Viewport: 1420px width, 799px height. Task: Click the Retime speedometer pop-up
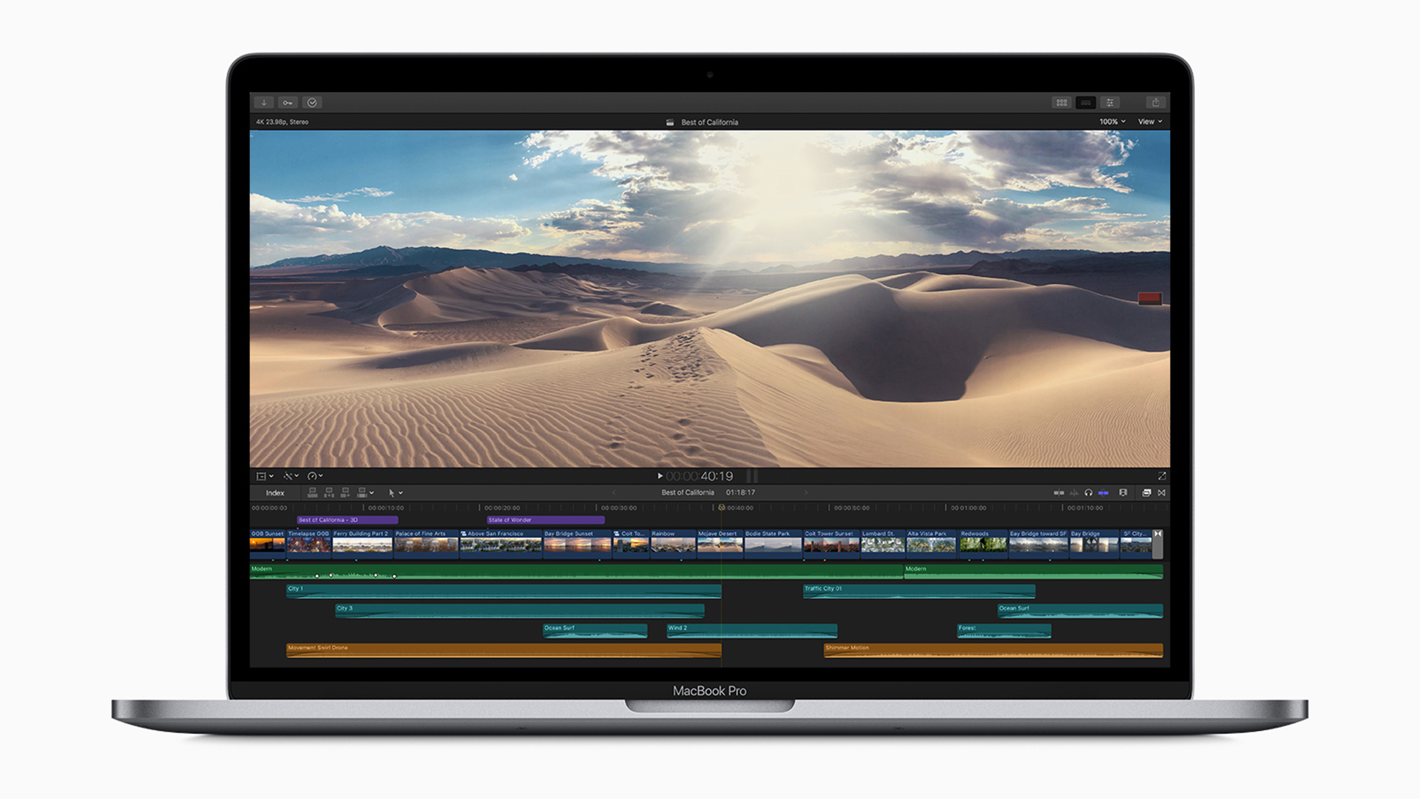coord(315,476)
